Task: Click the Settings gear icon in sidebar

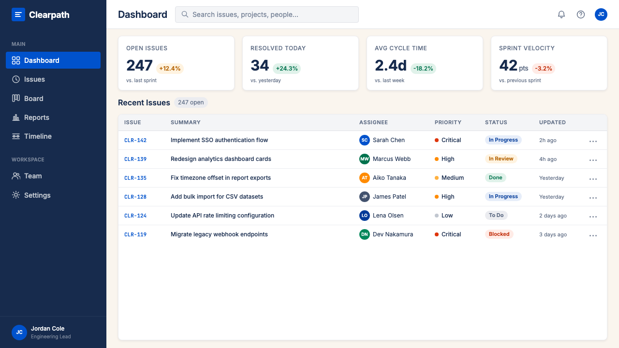Action: pyautogui.click(x=16, y=195)
